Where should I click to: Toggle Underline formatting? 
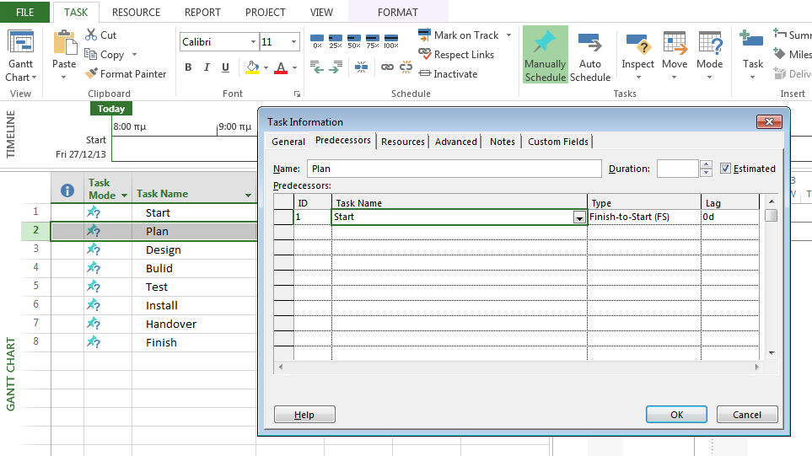225,67
